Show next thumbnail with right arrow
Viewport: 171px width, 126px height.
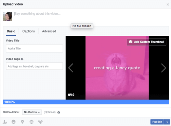pos(163,68)
